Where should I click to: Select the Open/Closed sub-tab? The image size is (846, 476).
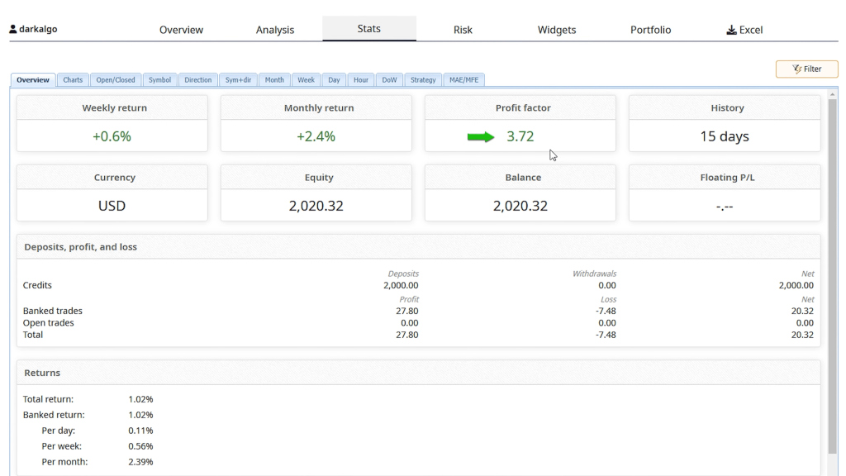pos(116,80)
